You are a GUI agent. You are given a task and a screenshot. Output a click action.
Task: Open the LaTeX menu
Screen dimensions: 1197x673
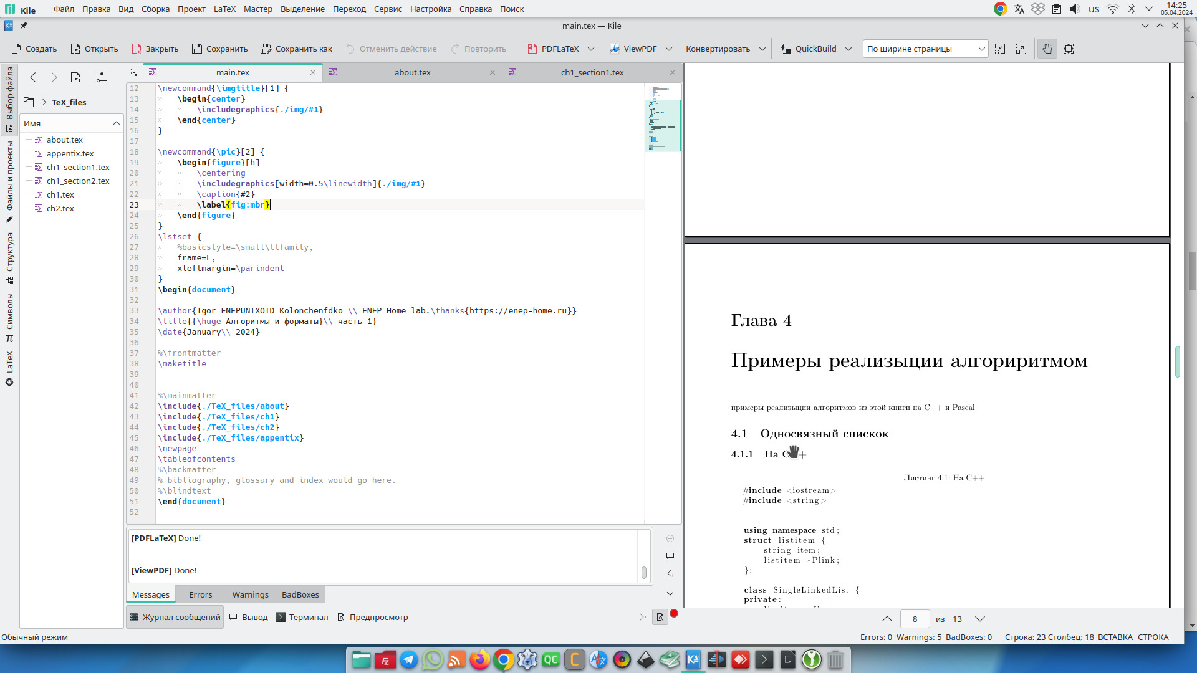point(224,9)
